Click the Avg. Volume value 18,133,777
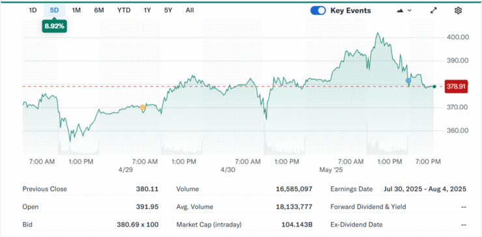482x237 pixels. pos(294,207)
